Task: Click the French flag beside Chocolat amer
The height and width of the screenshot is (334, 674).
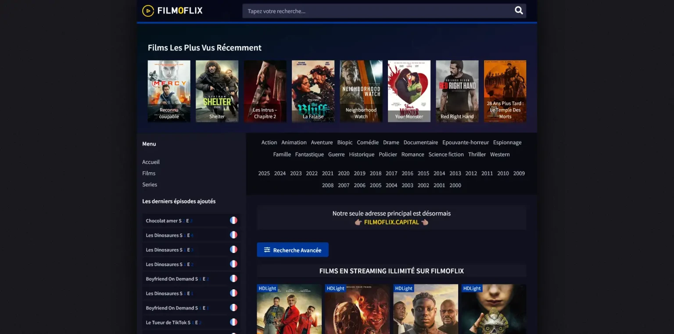Action: click(233, 220)
